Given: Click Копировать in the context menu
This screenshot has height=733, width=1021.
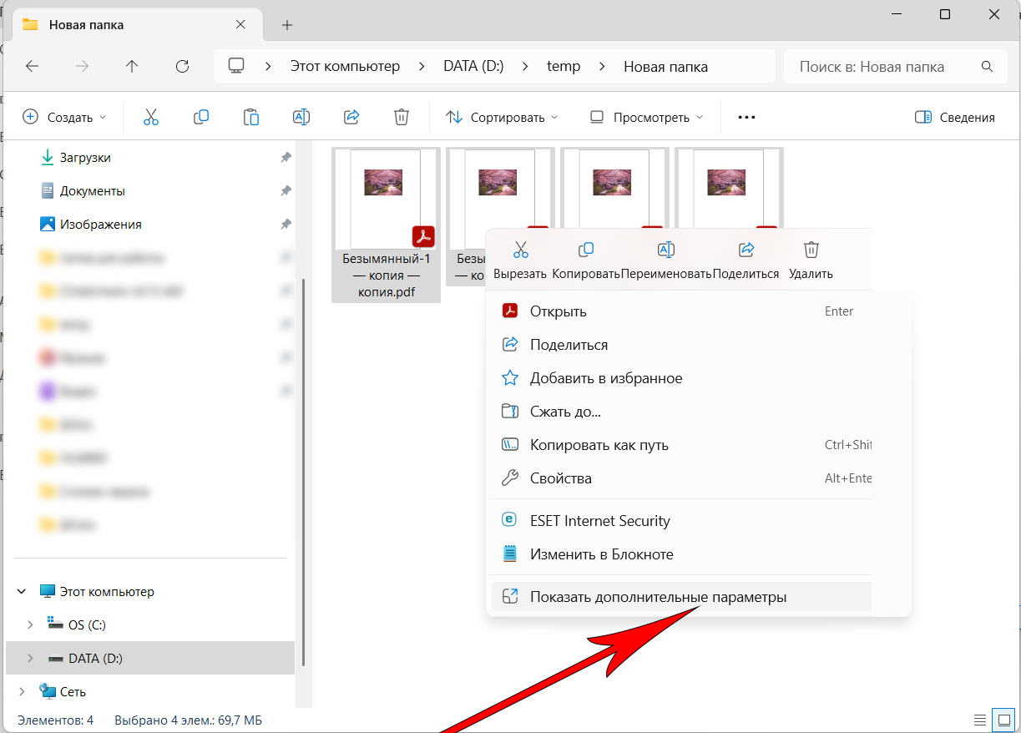Looking at the screenshot, I should pyautogui.click(x=586, y=260).
